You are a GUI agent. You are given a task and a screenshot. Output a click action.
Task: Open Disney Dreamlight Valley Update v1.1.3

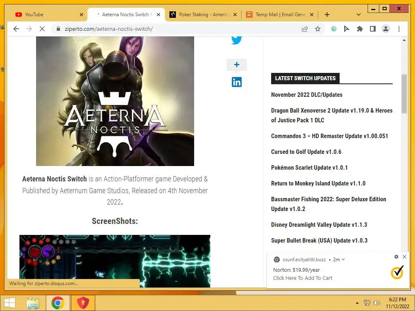(x=319, y=225)
